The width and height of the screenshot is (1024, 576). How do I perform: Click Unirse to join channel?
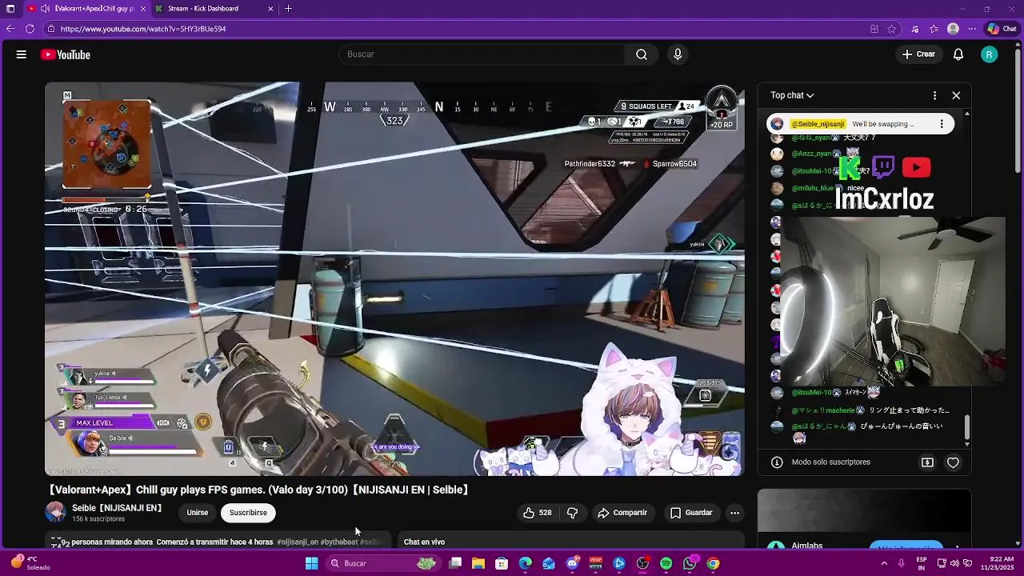point(198,513)
